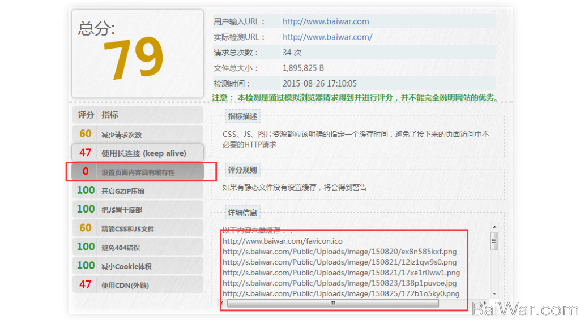Open the user input URL http://www.baiwar.com
Screen dimensions: 580x320
click(x=326, y=21)
